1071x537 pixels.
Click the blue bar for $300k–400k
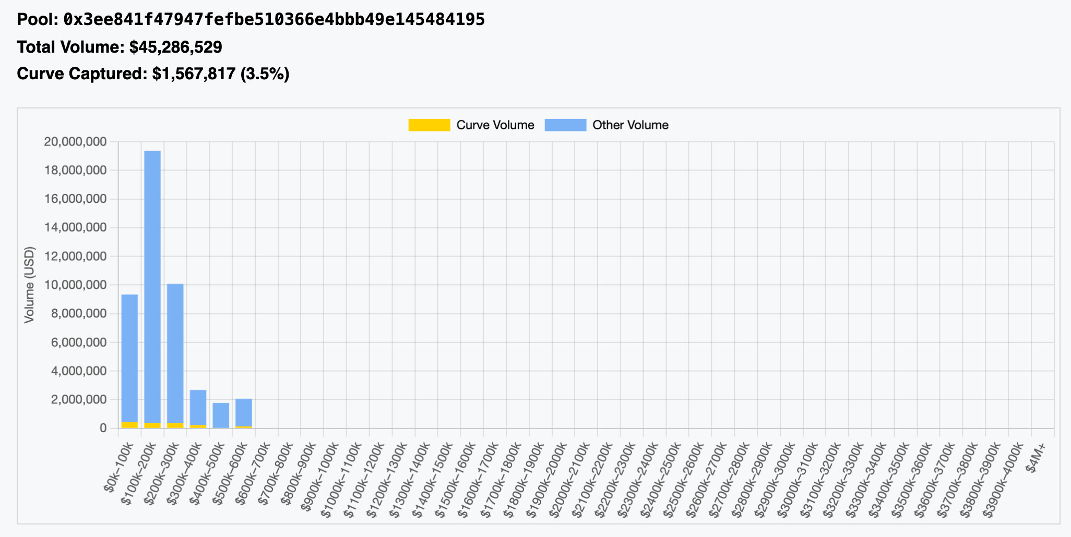click(x=198, y=407)
